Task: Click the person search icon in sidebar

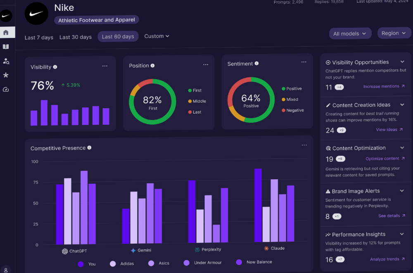Action: [x=6, y=61]
